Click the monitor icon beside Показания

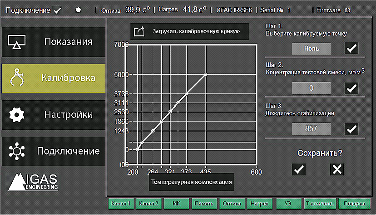16,42
